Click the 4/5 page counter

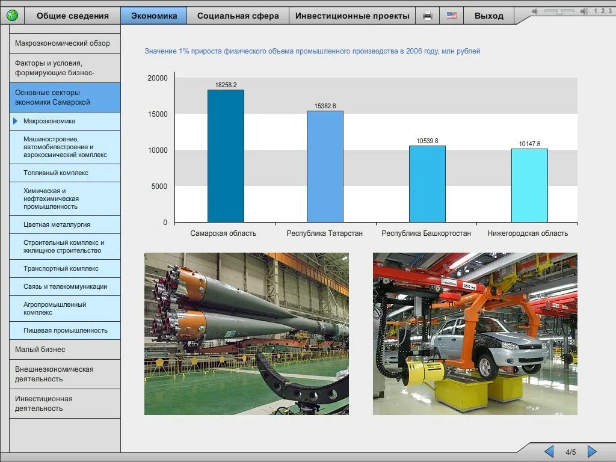[x=571, y=452]
